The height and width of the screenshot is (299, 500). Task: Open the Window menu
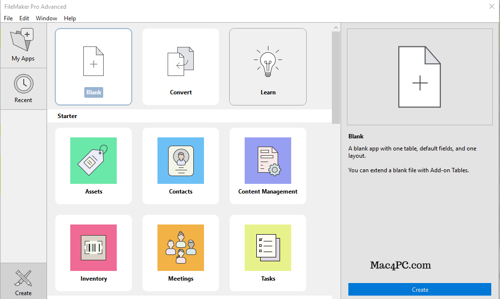pyautogui.click(x=47, y=18)
